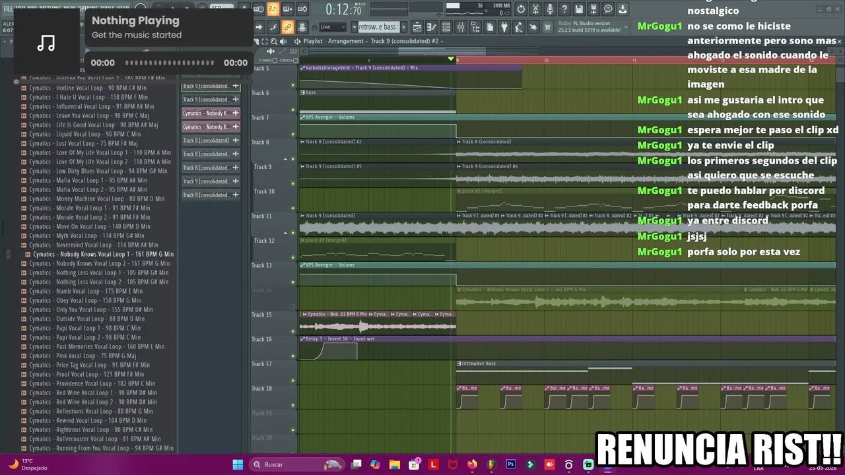Open the FILE menu
The width and height of the screenshot is (845, 475).
9,9
